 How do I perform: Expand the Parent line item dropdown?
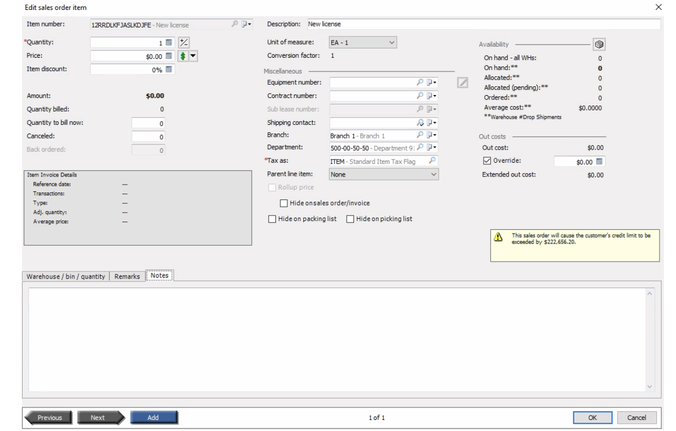coord(384,174)
